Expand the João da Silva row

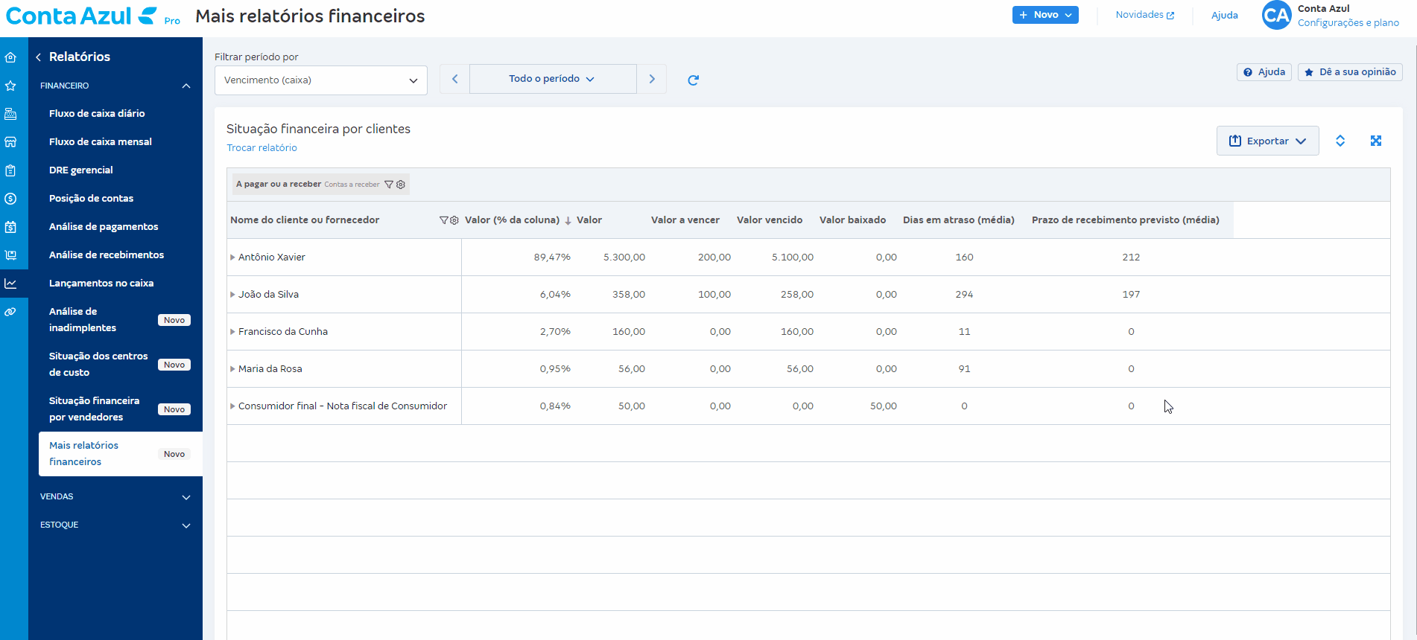(x=232, y=295)
